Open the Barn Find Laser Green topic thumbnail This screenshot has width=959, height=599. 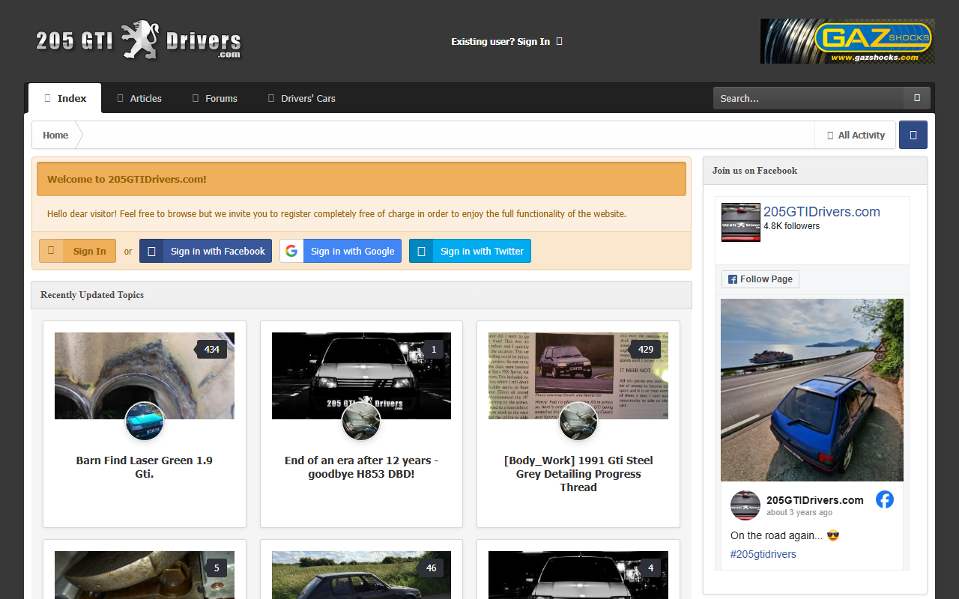point(145,376)
